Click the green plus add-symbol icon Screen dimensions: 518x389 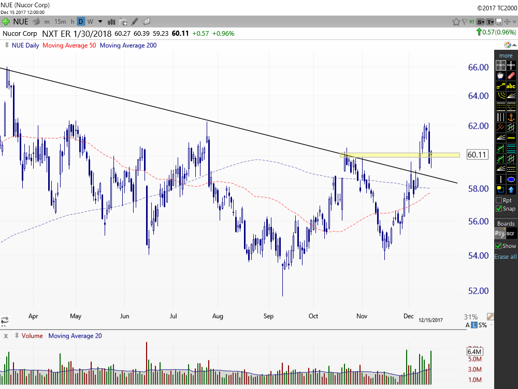pyautogui.click(x=6, y=22)
